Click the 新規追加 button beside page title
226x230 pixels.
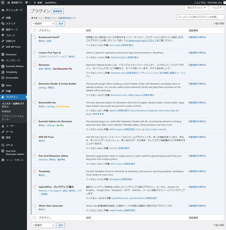tap(58, 11)
